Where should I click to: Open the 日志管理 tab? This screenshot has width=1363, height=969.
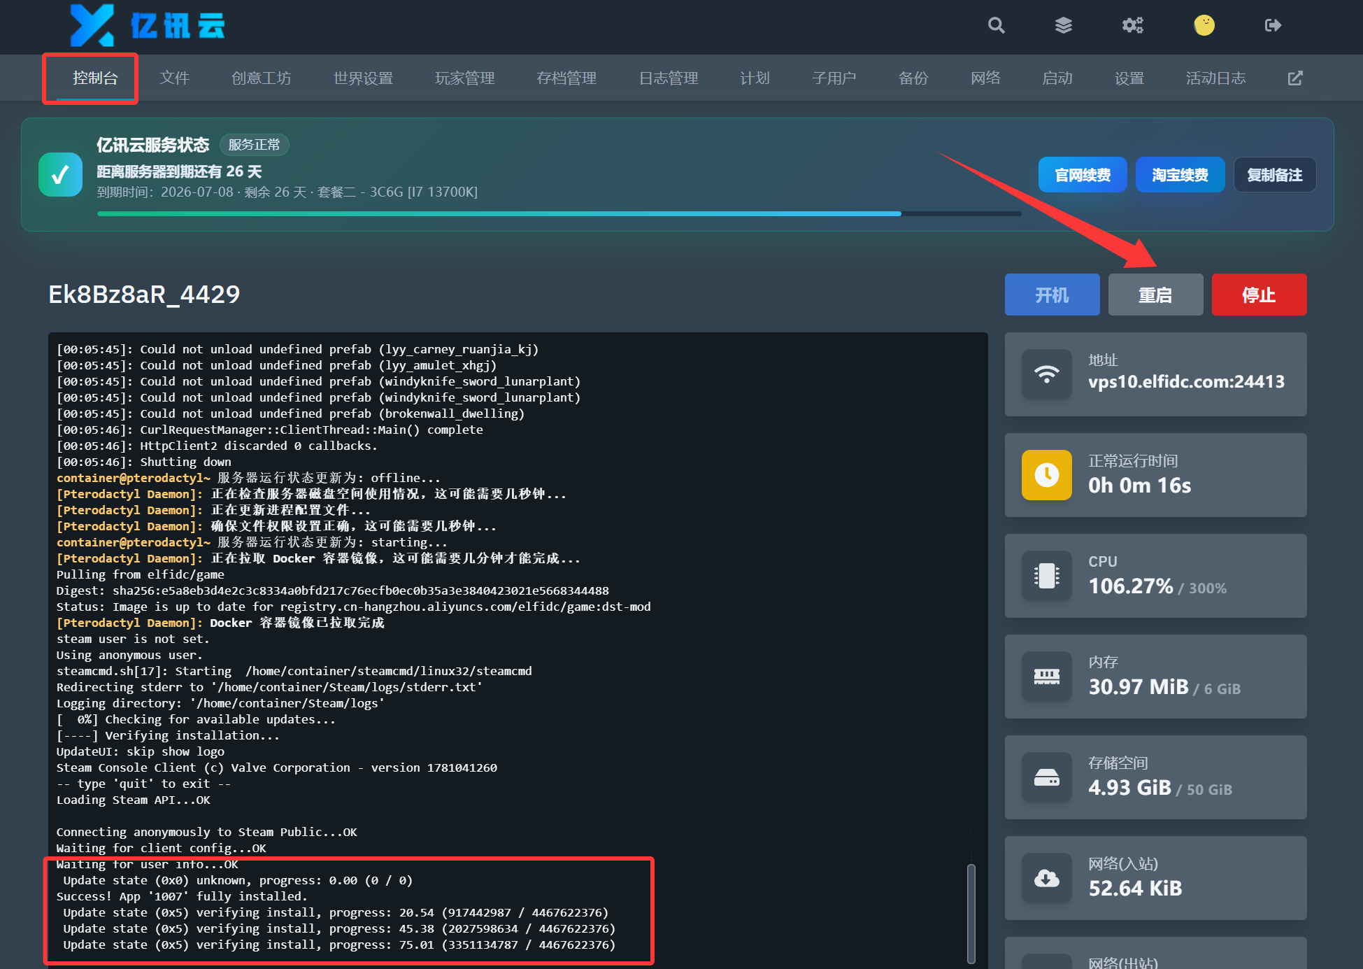click(x=669, y=78)
